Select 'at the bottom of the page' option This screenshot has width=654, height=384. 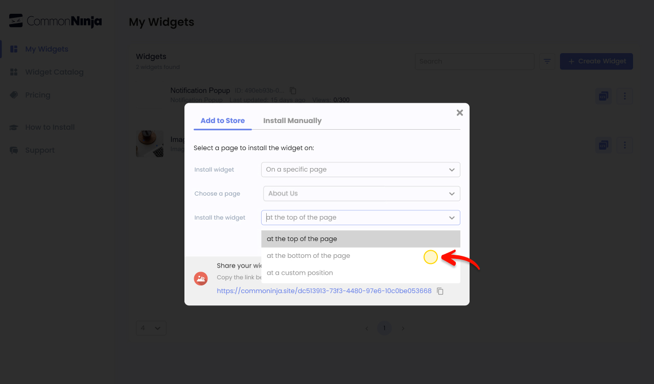pos(308,255)
